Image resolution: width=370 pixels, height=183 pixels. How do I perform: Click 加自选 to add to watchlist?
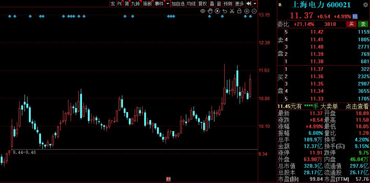(x=178, y=4)
